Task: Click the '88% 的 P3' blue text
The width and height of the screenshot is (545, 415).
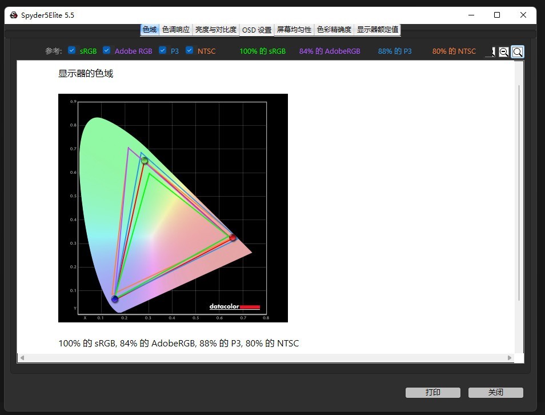Action: 395,51
